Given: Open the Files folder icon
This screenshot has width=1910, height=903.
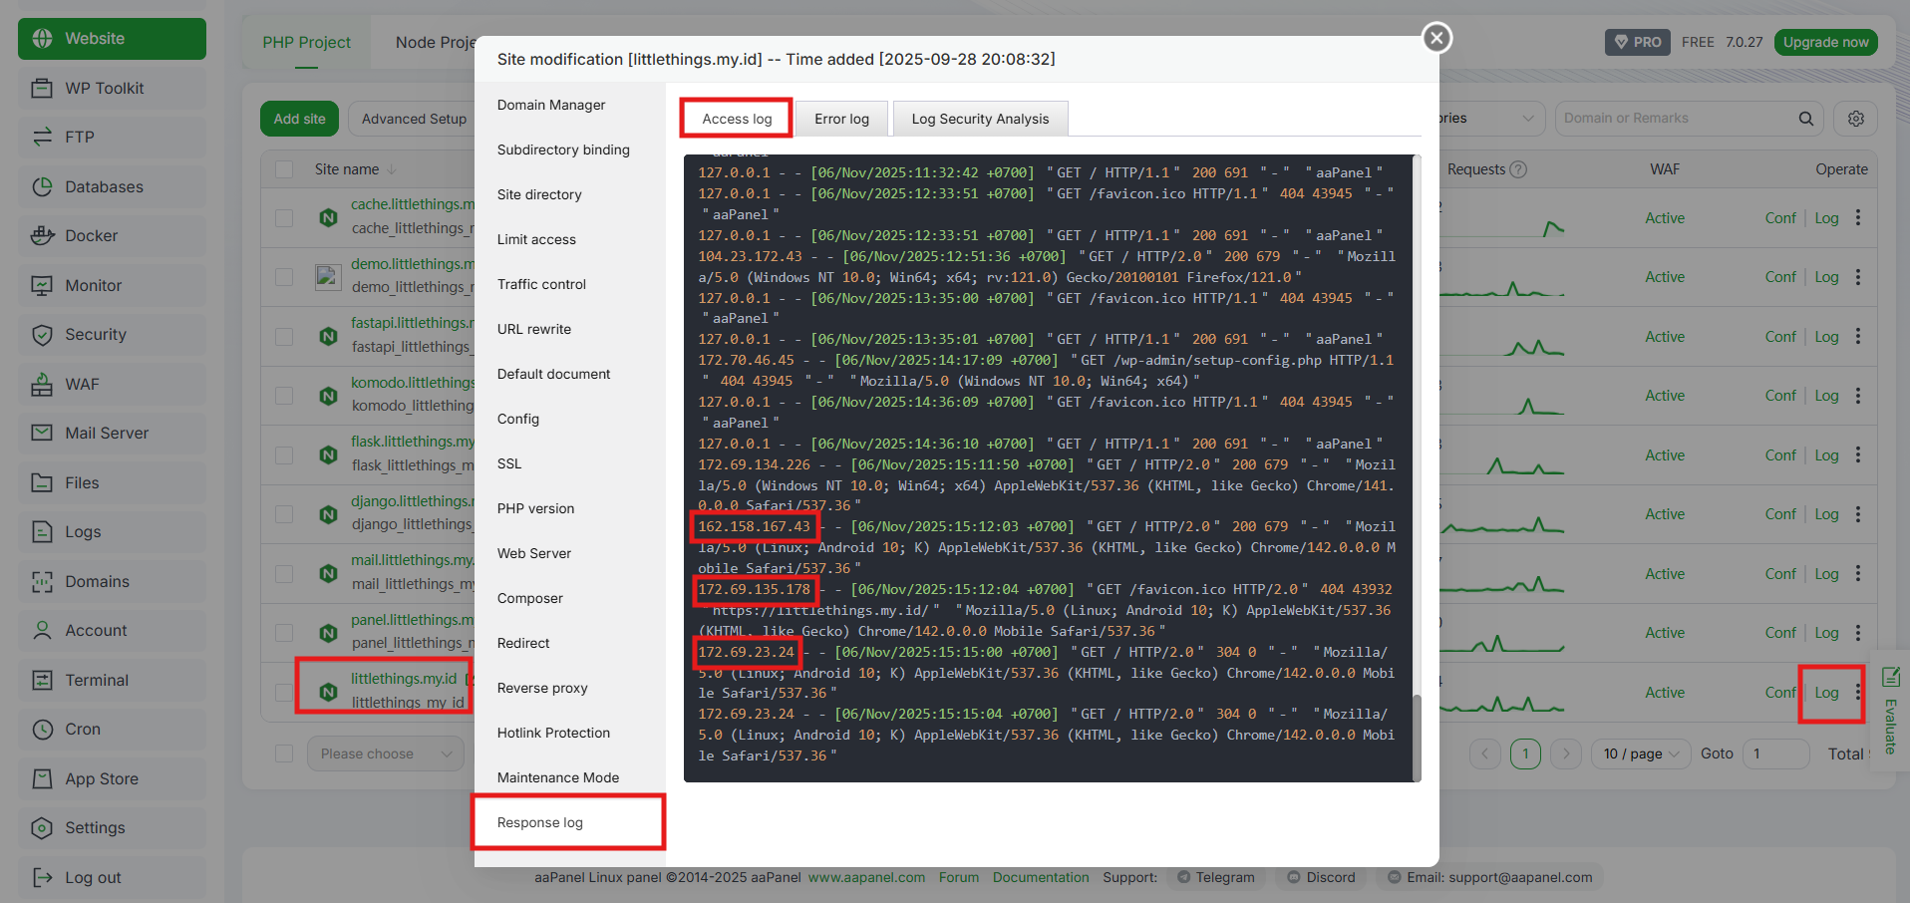Looking at the screenshot, I should pos(42,482).
